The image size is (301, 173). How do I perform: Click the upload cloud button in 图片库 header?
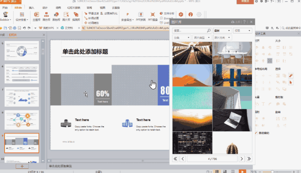click(236, 22)
